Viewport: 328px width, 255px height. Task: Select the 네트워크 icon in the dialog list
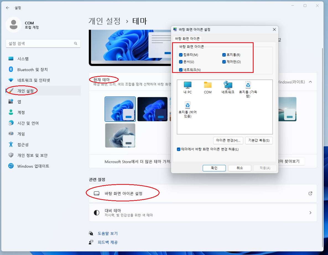click(228, 86)
